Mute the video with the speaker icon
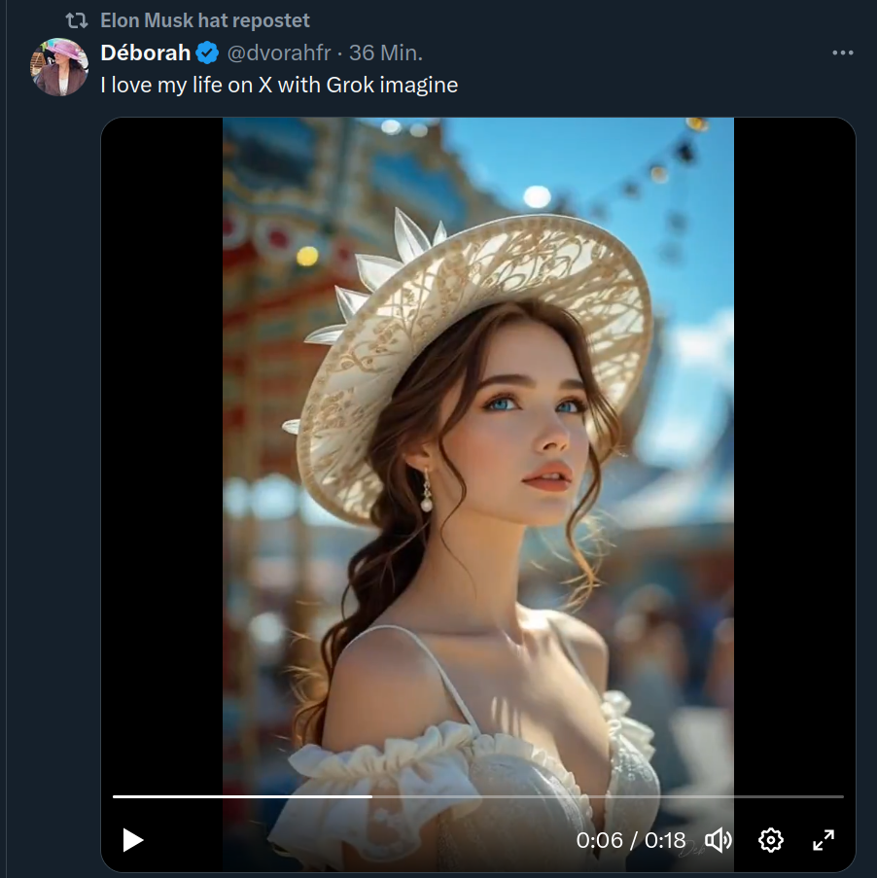The width and height of the screenshot is (877, 878). 718,840
